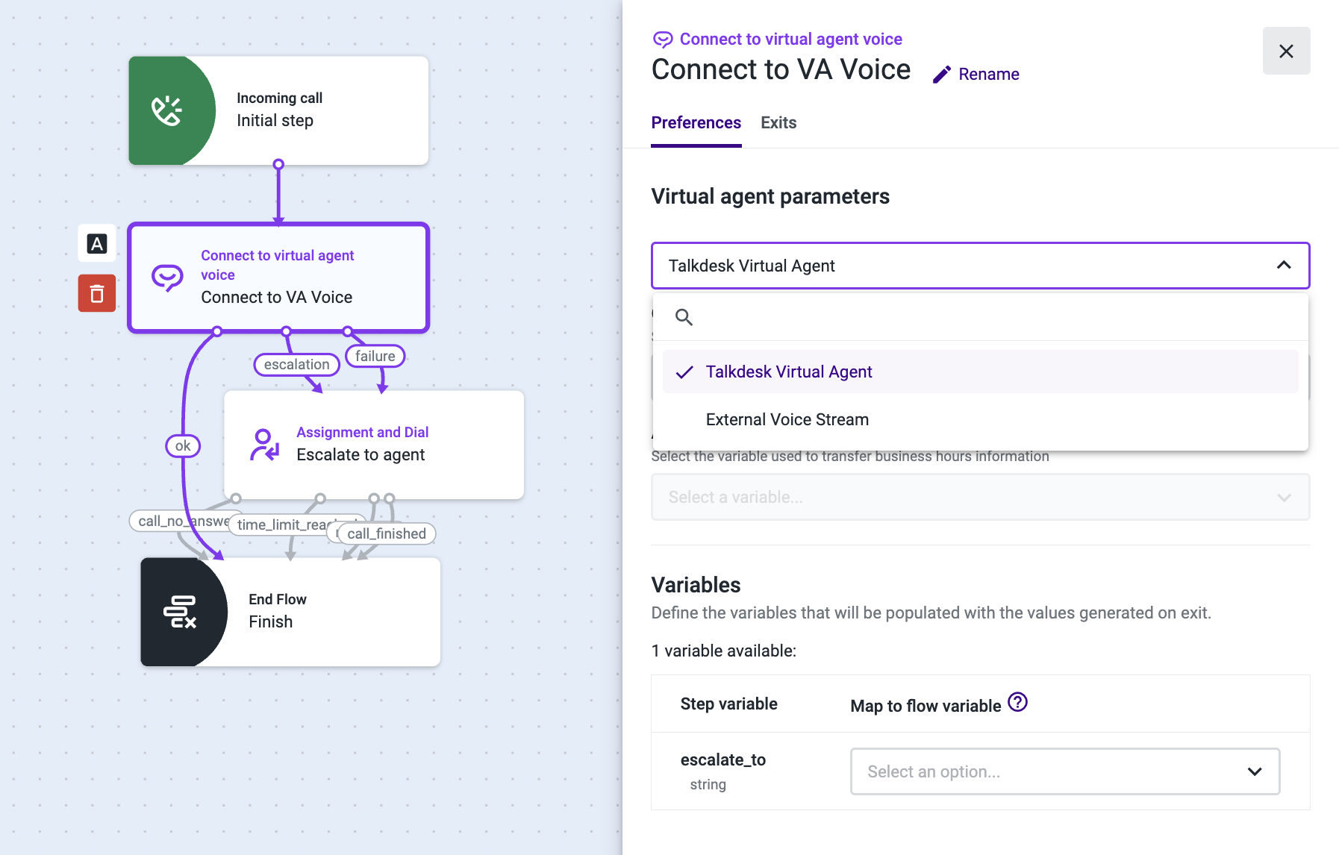Switch to the Preferences tab
Screen dimensions: 1339x855
click(696, 122)
